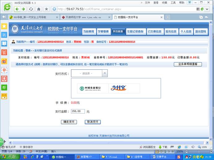214x160 pixels.
Task: Click the 360 browser logo icon
Action: pos(7,7)
